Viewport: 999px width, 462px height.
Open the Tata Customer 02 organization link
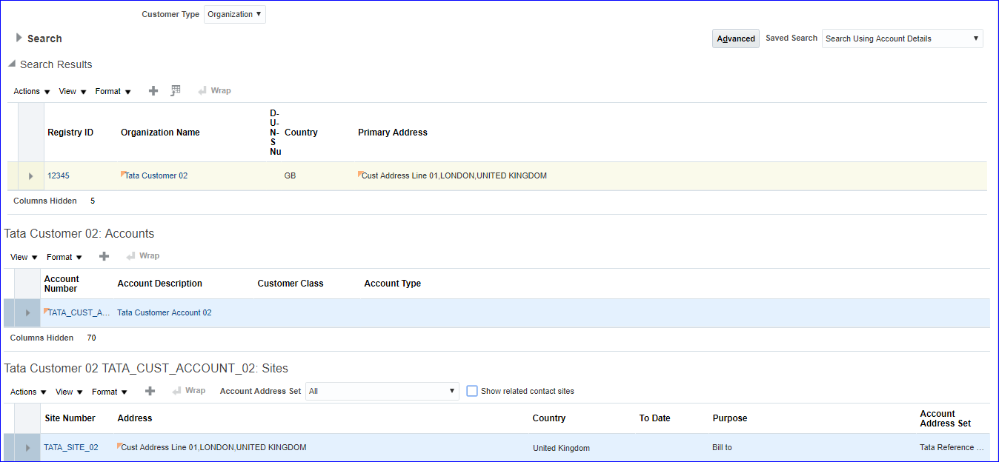pos(156,175)
